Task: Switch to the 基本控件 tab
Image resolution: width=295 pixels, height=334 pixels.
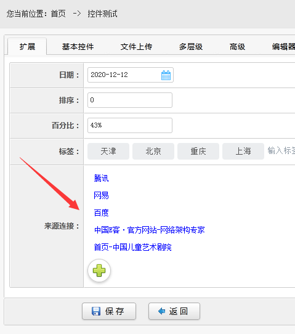Action: click(x=78, y=47)
